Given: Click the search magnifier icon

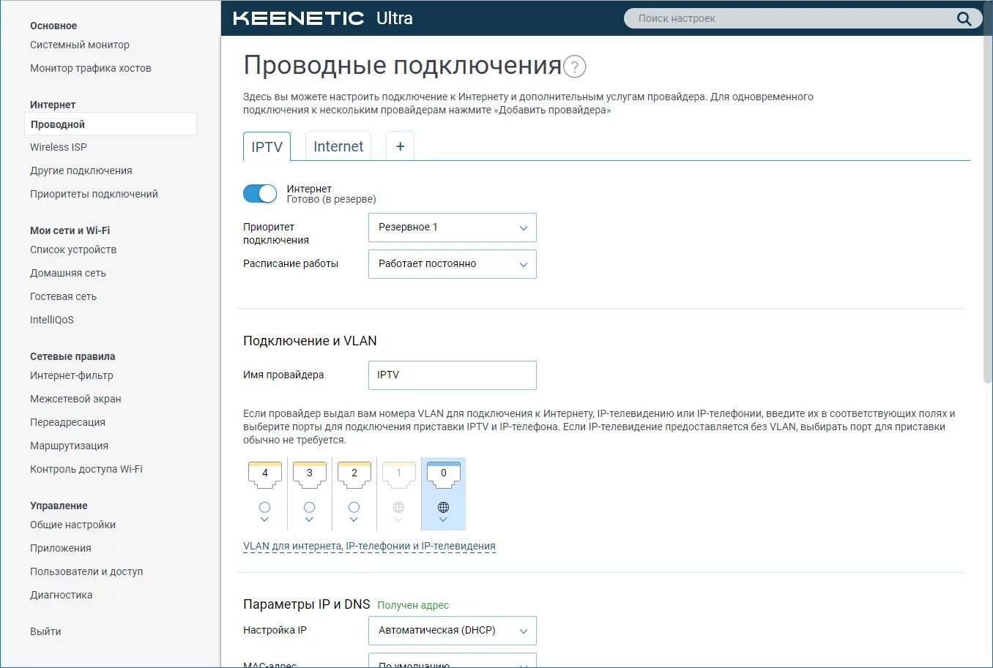Looking at the screenshot, I should click(964, 18).
